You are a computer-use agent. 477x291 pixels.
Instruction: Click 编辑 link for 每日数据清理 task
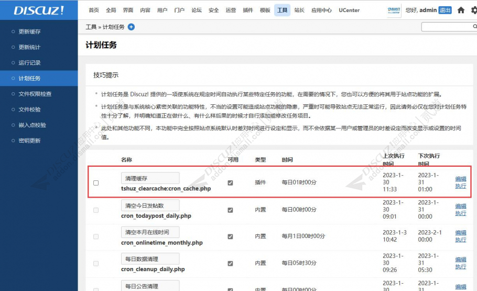pyautogui.click(x=461, y=260)
